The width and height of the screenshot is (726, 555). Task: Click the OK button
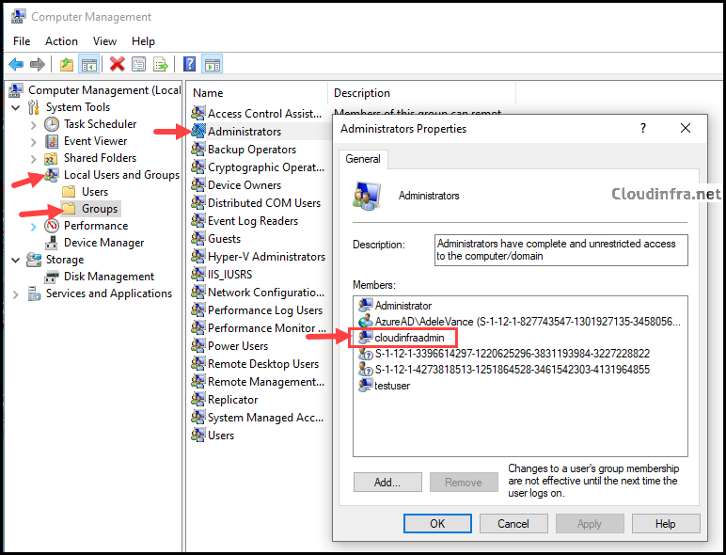(x=437, y=524)
